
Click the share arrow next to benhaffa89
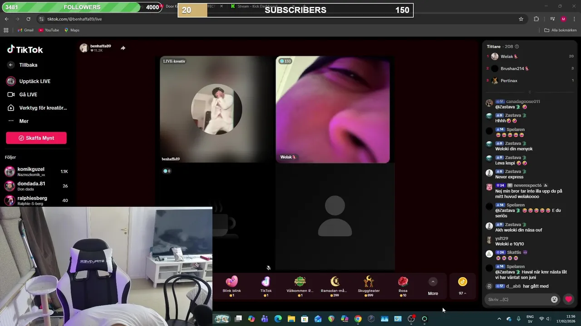(x=123, y=48)
